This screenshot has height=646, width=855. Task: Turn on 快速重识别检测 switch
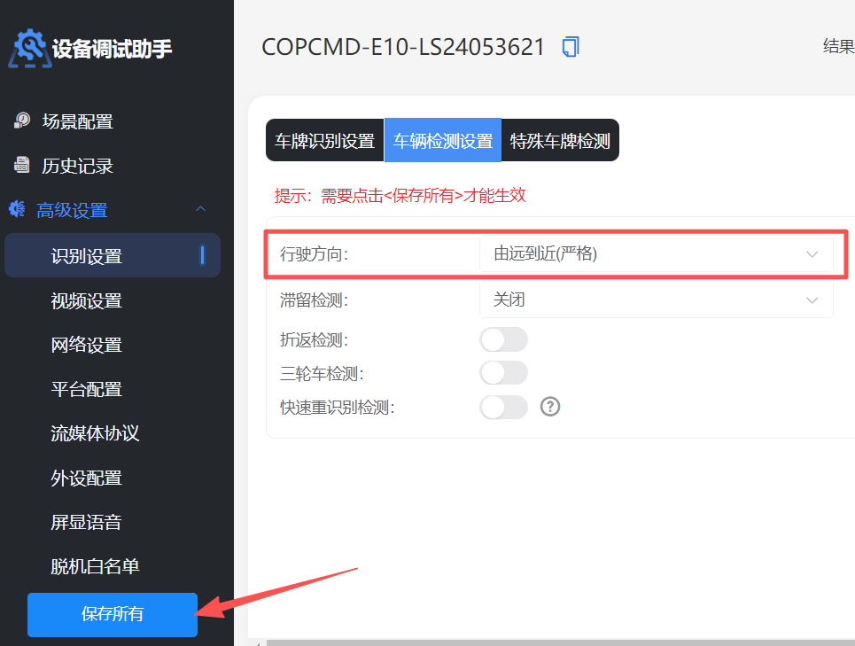[503, 407]
